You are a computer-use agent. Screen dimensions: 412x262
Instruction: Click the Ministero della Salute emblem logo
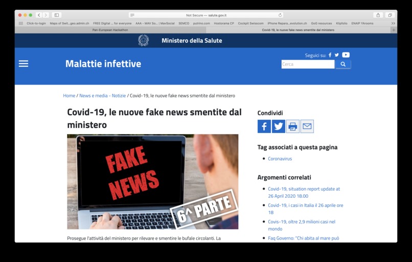[144, 40]
